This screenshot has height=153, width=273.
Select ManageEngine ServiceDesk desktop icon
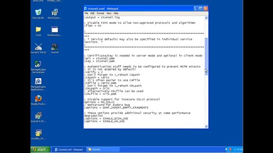pyautogui.click(x=38, y=67)
